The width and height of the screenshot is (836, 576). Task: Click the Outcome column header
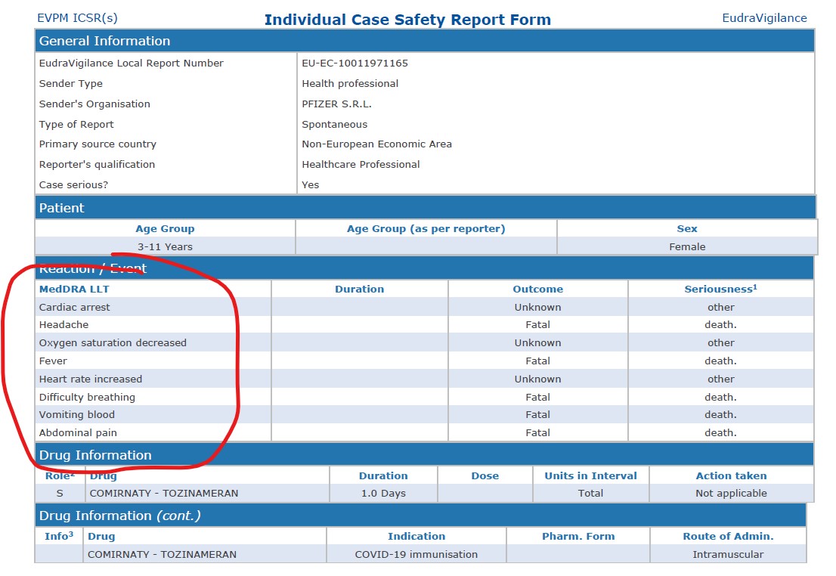pos(537,289)
